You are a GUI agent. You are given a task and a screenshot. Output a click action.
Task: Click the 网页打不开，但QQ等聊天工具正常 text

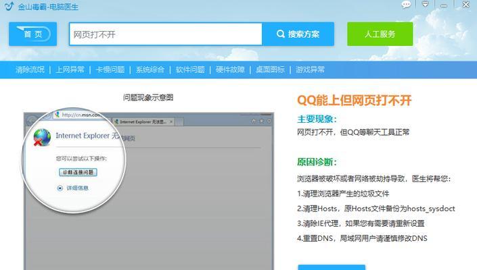[x=353, y=132]
